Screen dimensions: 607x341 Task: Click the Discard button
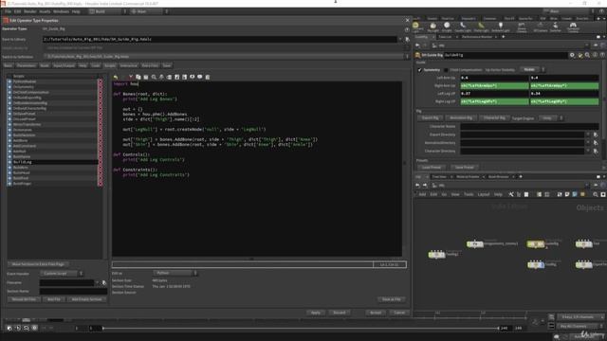(x=340, y=313)
